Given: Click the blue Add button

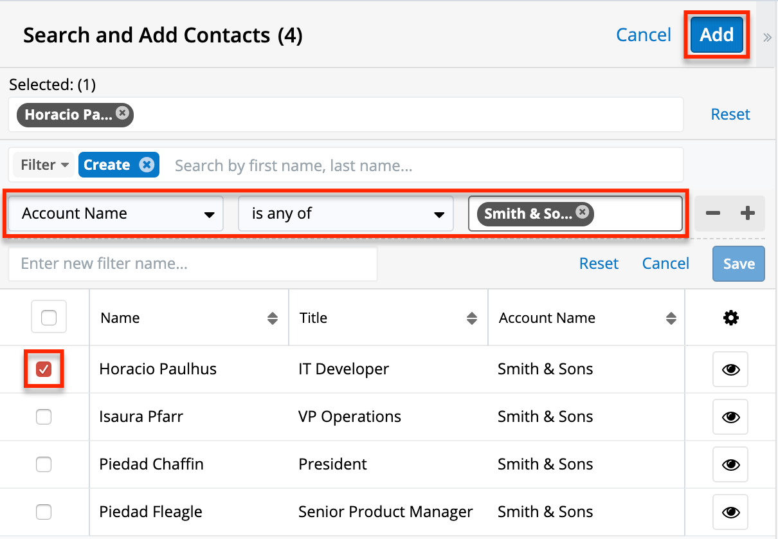Looking at the screenshot, I should click(716, 35).
